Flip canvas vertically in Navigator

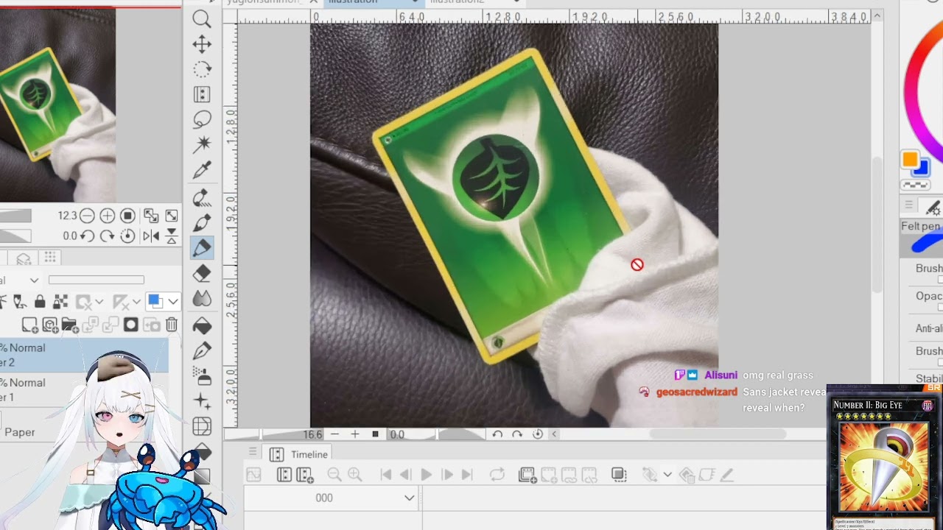tap(172, 236)
